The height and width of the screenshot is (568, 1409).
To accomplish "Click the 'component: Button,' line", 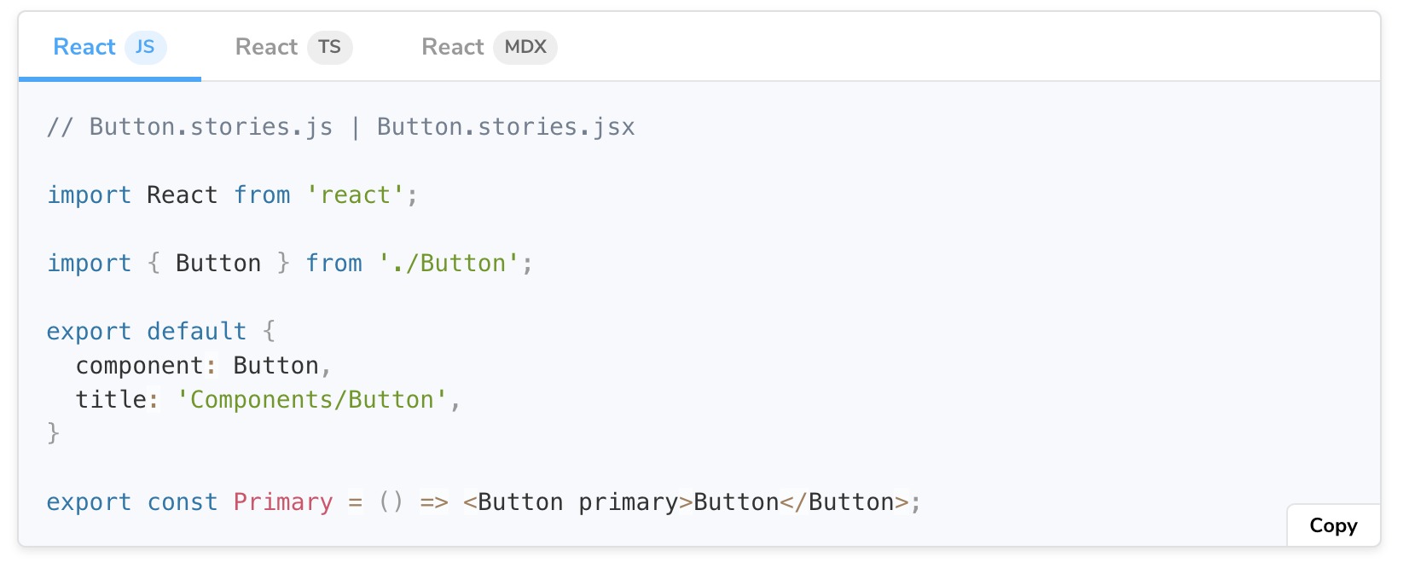I will [x=203, y=366].
